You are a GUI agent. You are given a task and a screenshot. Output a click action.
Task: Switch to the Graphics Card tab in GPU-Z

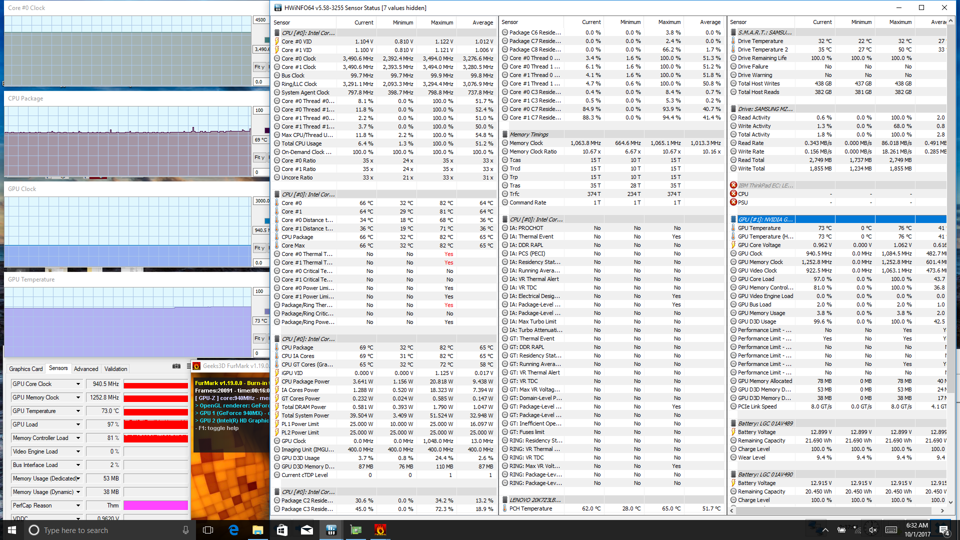25,369
